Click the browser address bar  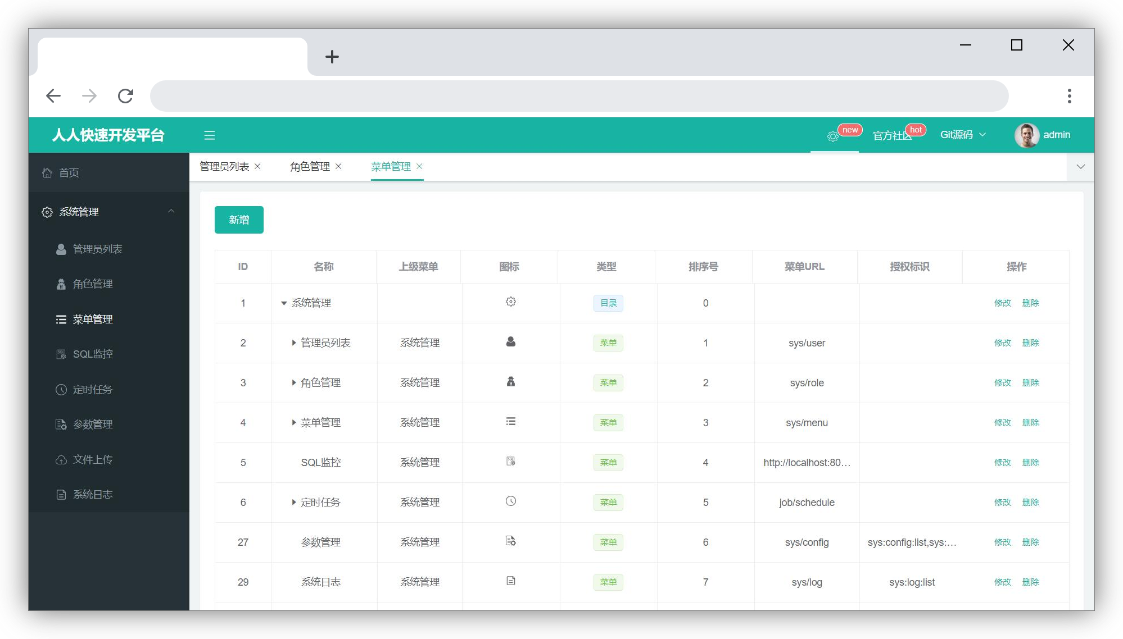point(579,96)
